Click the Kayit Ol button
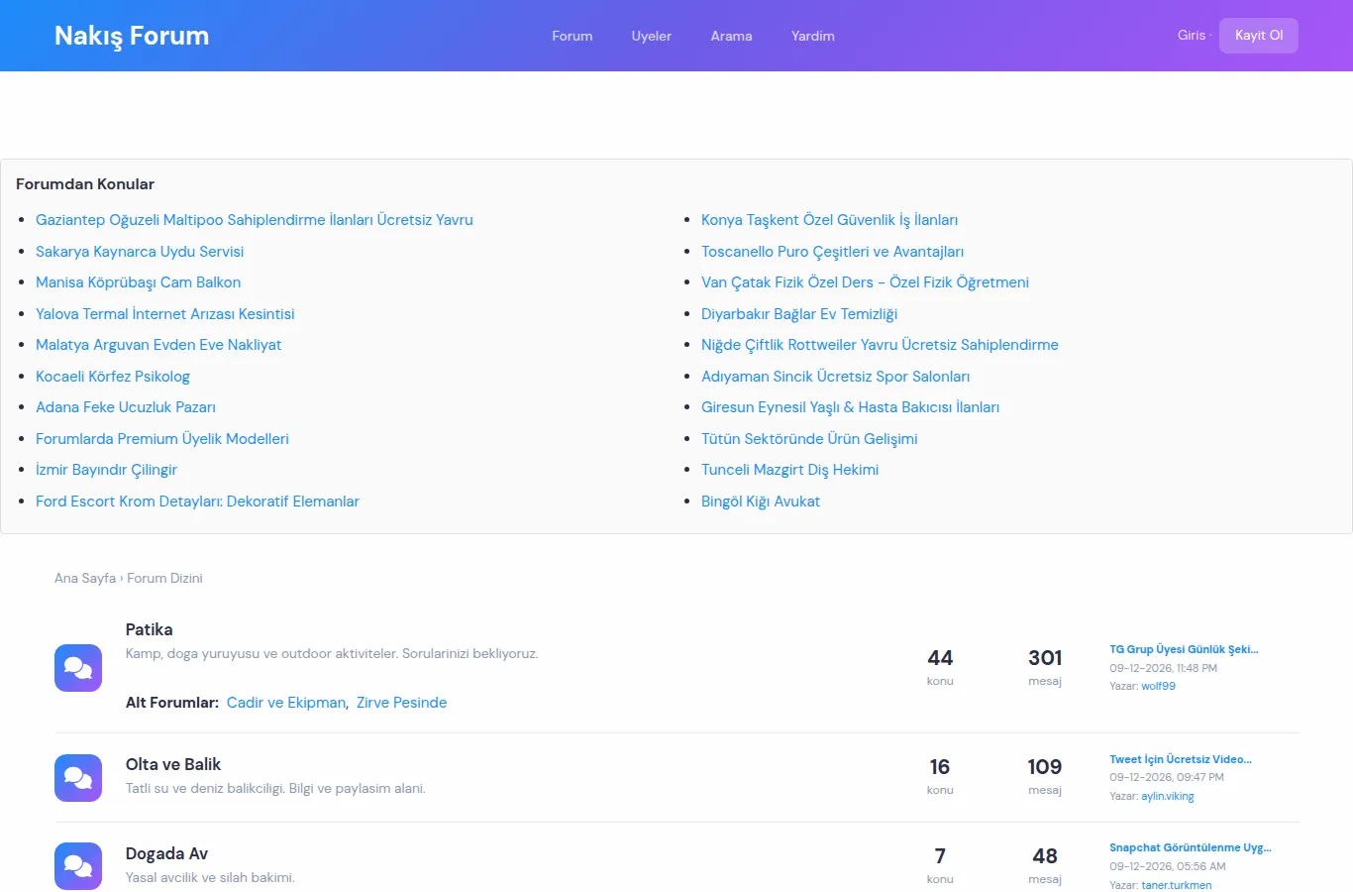The width and height of the screenshot is (1353, 892). [1259, 35]
